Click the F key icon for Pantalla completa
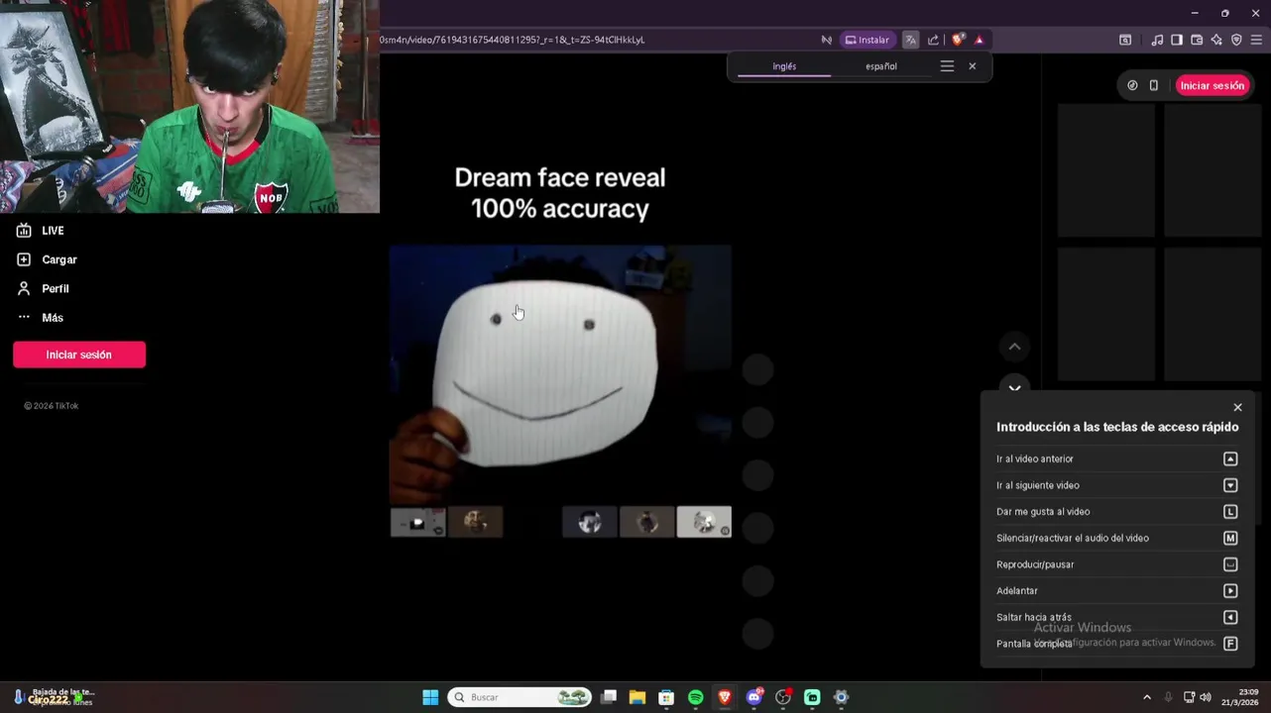This screenshot has height=713, width=1271. pos(1230,644)
